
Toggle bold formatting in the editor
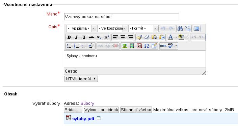click(x=69, y=37)
